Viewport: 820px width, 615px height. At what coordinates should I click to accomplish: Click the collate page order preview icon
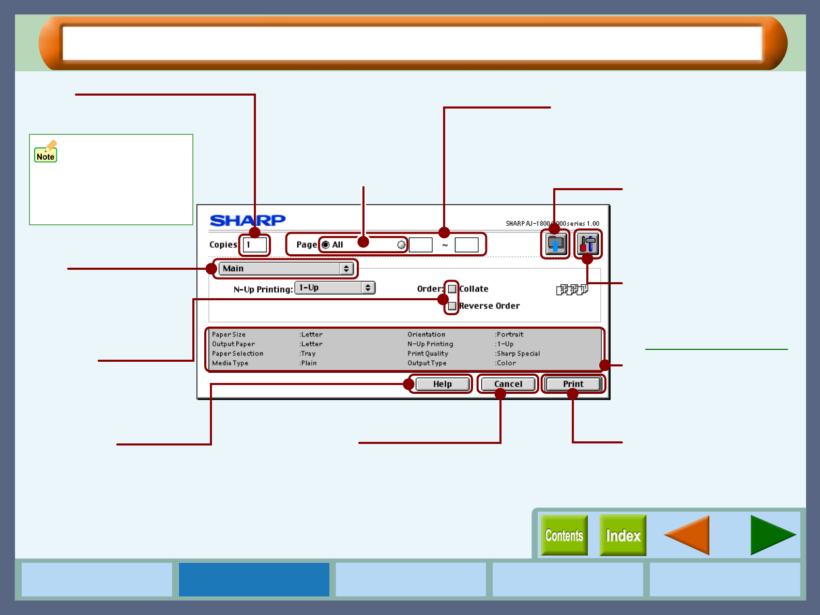(x=571, y=289)
